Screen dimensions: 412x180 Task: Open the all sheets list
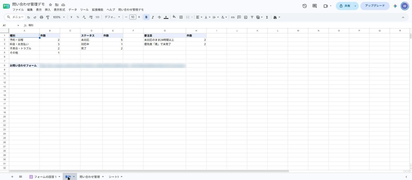20,177
